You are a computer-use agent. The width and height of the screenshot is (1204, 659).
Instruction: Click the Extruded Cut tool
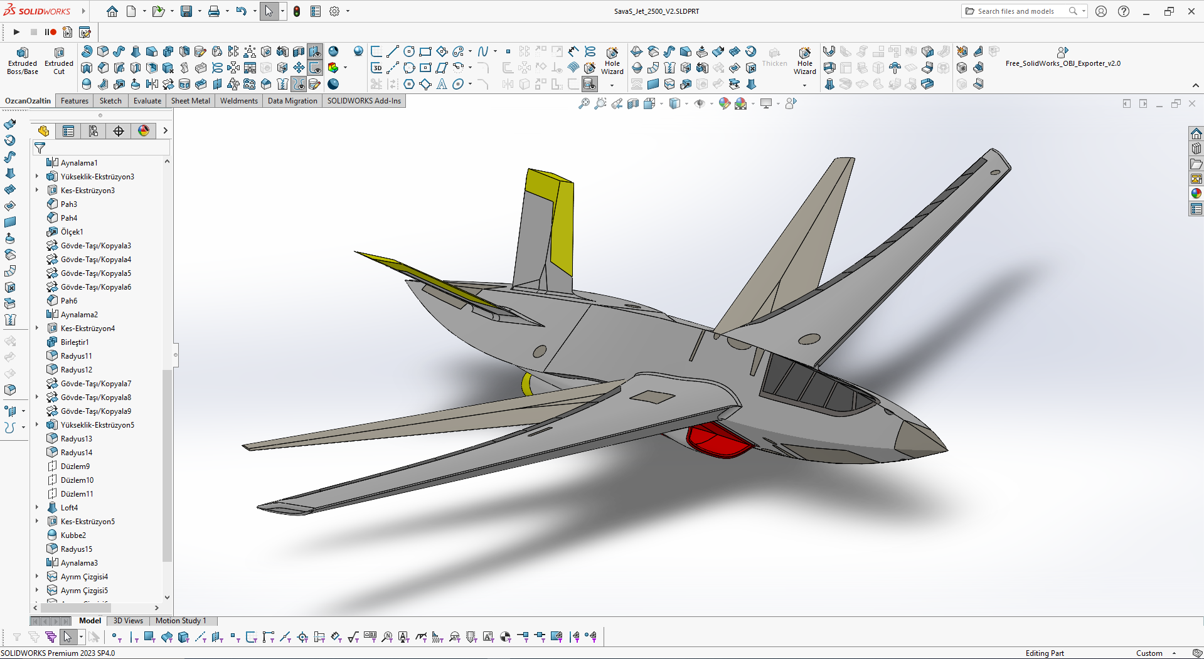click(x=59, y=60)
